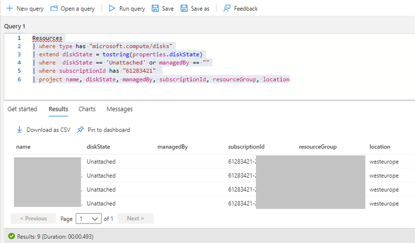Select the Results tab
The width and height of the screenshot is (415, 243).
tap(58, 109)
